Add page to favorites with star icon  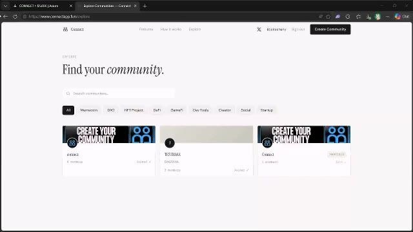pyautogui.click(x=328, y=17)
